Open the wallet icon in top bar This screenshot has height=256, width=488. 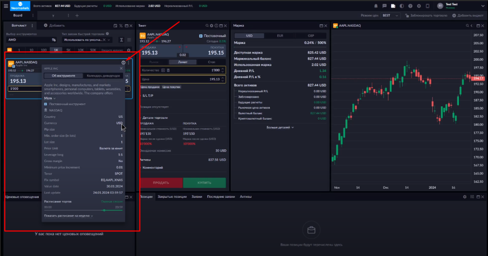pos(393,6)
